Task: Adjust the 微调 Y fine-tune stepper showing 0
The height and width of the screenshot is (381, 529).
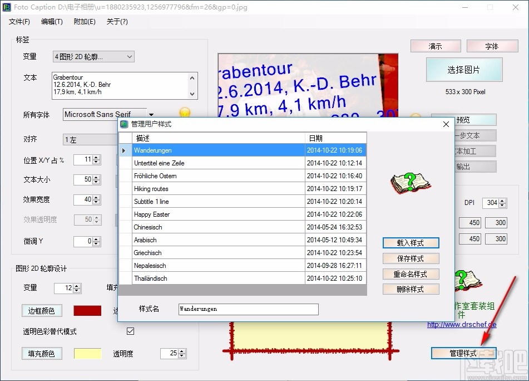Action: [96, 241]
